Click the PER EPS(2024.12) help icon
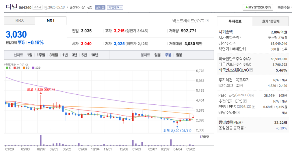The width and height of the screenshot is (294, 154). tap(252, 96)
